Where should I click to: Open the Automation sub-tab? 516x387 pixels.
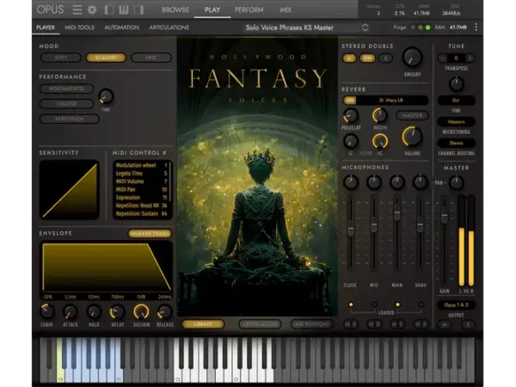[x=122, y=28]
